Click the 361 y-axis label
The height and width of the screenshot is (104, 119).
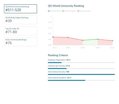tap(50, 34)
